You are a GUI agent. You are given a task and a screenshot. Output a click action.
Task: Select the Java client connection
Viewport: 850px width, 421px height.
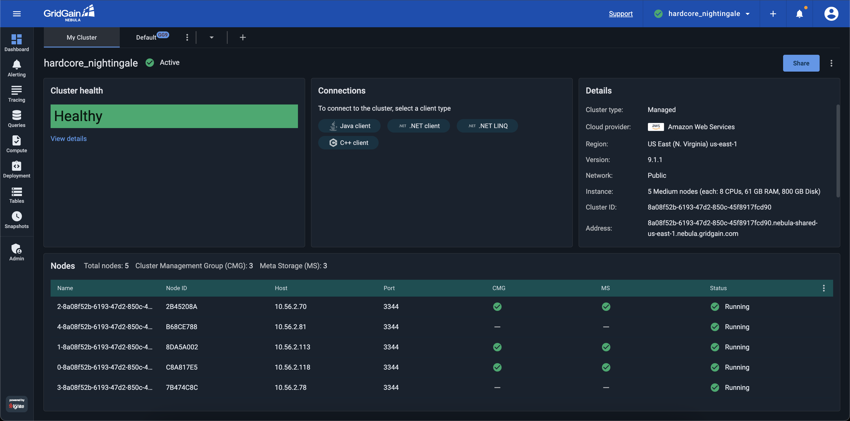point(349,126)
